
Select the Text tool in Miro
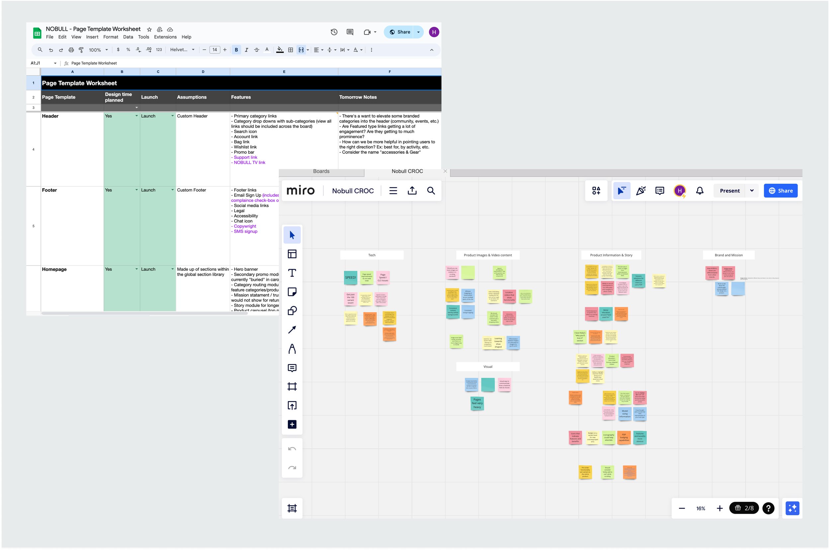[x=292, y=273]
